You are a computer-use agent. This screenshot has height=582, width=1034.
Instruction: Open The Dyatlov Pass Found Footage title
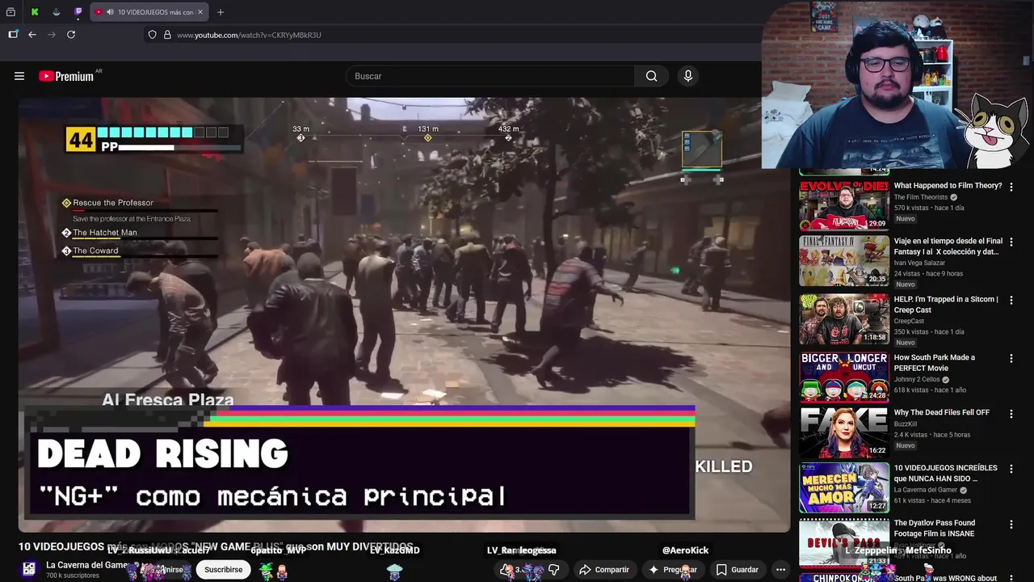pos(935,528)
